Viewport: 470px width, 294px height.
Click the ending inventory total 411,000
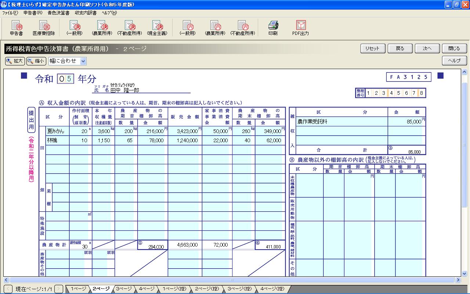[270, 245]
